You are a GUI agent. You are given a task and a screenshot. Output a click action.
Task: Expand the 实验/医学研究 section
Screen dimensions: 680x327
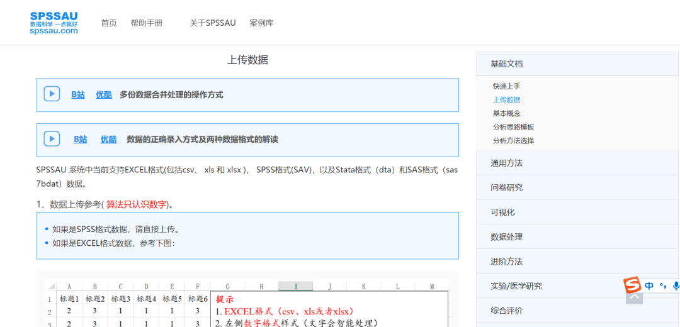click(x=577, y=286)
